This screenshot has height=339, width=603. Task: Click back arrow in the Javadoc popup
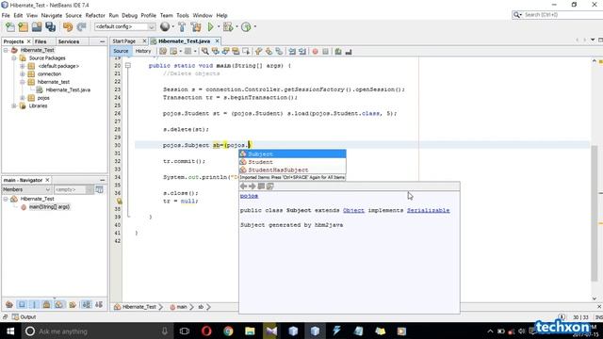(243, 186)
